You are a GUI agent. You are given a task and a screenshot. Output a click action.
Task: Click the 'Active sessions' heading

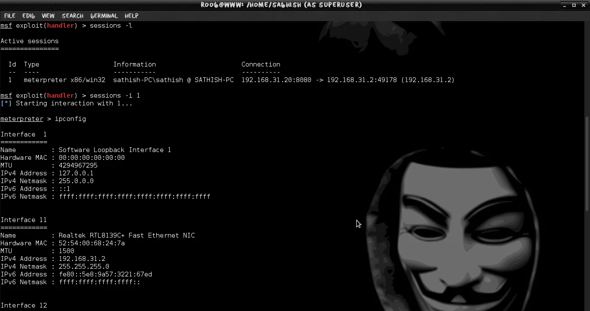(x=29, y=41)
